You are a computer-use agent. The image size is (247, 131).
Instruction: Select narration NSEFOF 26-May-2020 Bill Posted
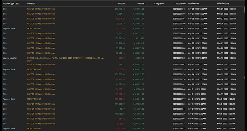pos(41,19)
